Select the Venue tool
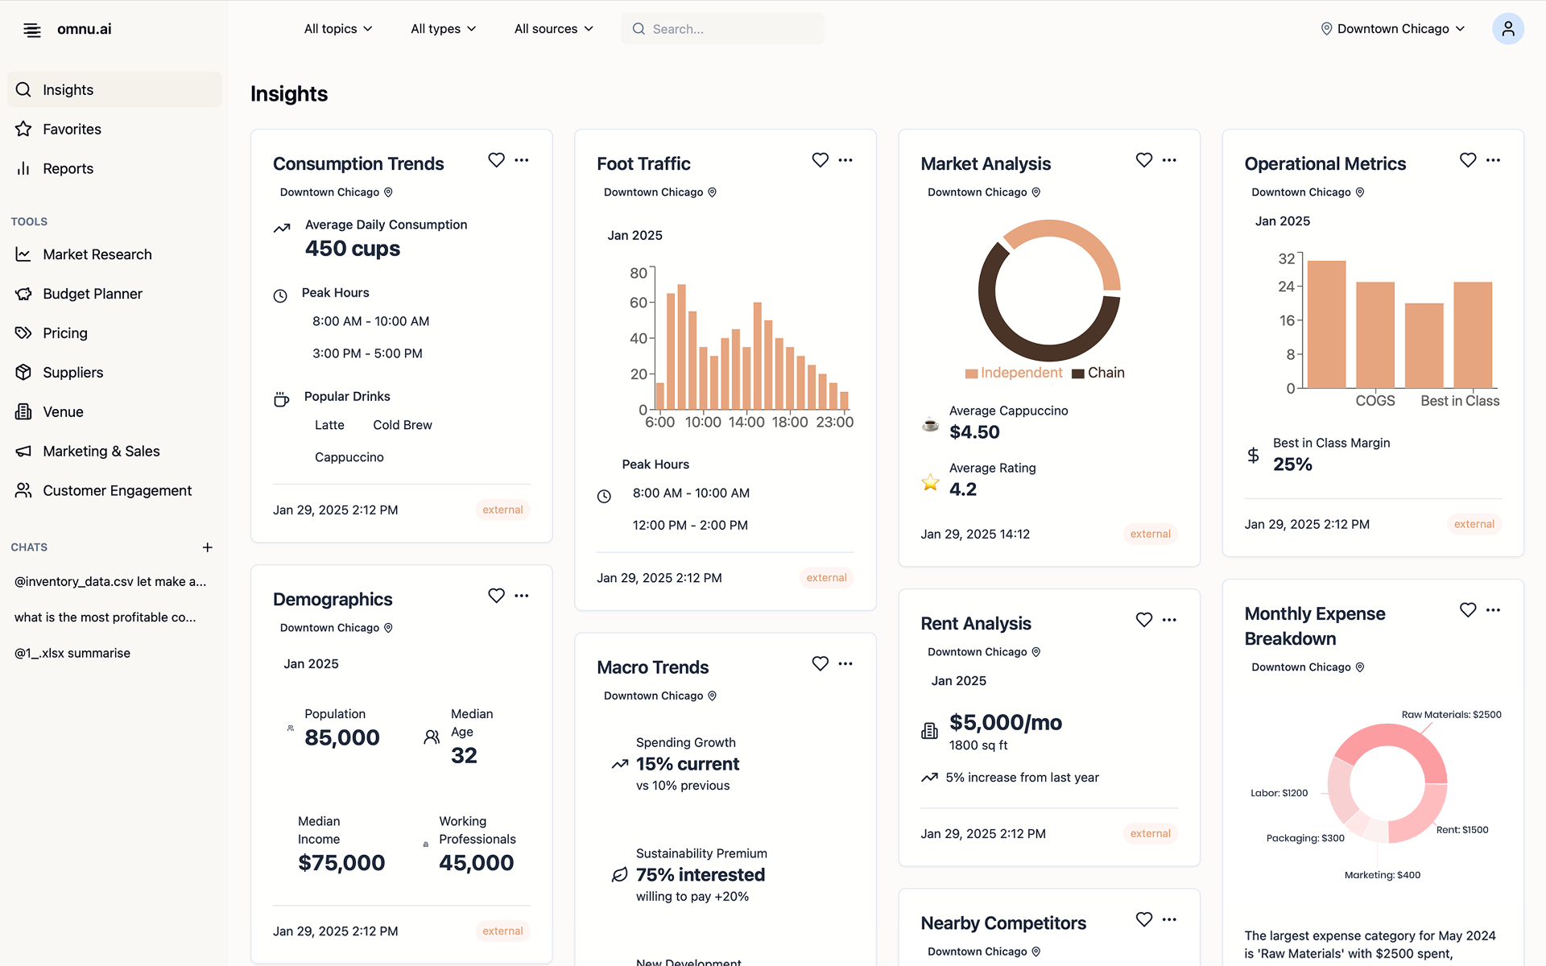1546x966 pixels. 63,411
